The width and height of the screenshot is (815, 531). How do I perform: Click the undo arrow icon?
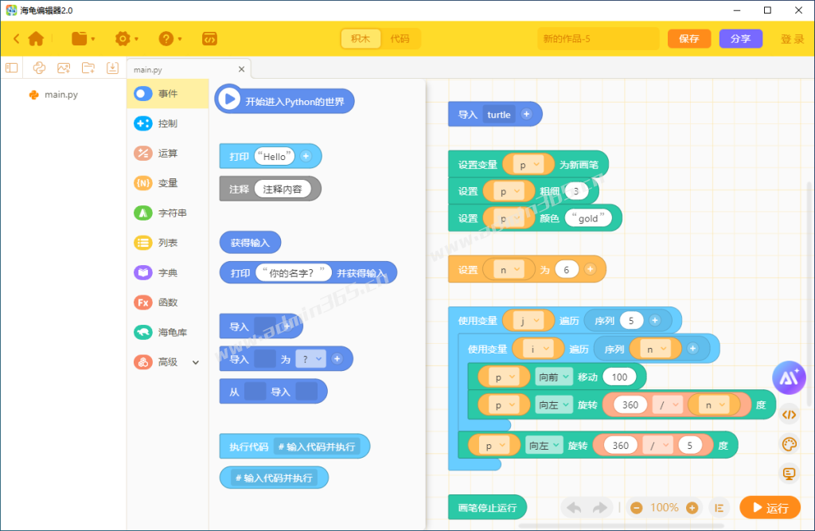click(575, 508)
